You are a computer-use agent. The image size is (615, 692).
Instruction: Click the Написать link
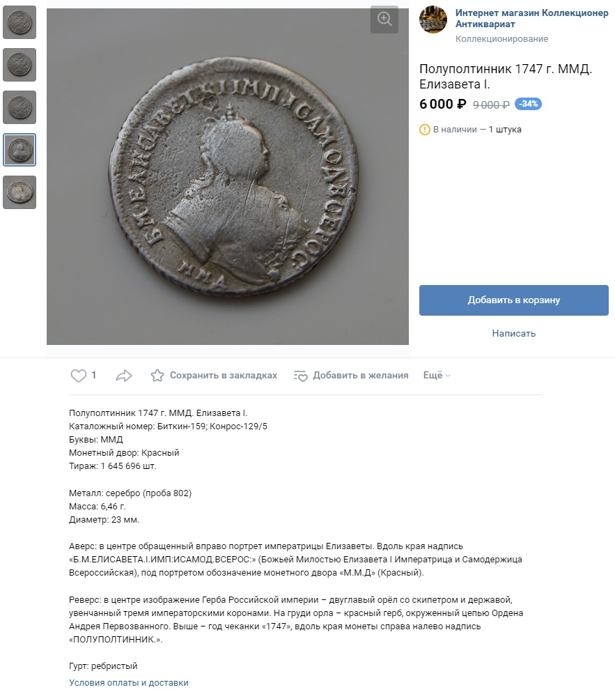[x=513, y=334]
